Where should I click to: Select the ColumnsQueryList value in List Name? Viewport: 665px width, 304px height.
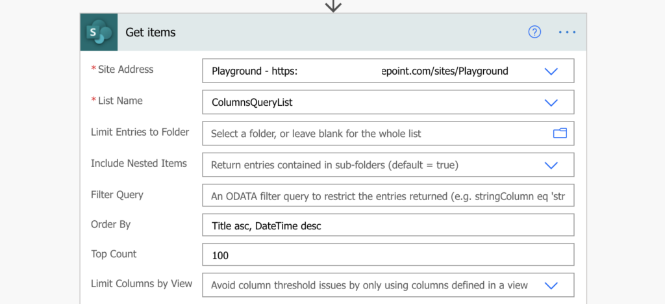(252, 103)
